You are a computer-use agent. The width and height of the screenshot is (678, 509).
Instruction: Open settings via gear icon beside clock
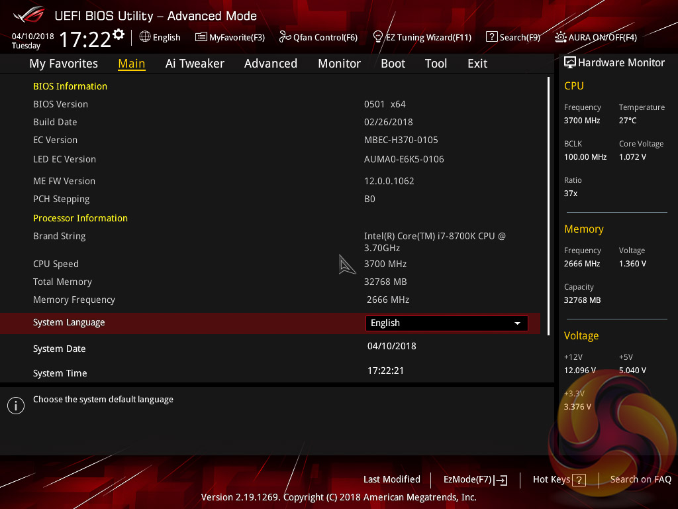[119, 34]
